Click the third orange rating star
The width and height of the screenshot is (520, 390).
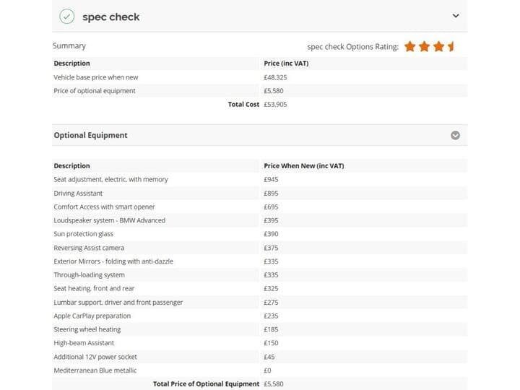[x=438, y=46]
